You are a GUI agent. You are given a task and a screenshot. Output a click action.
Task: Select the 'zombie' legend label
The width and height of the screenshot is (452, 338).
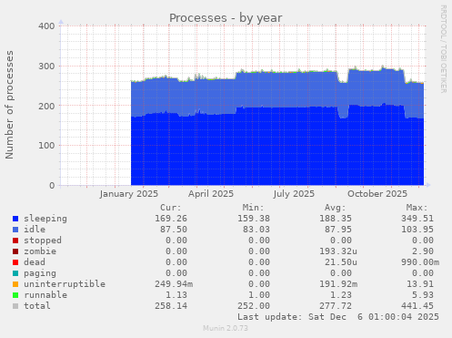pyautogui.click(x=40, y=251)
